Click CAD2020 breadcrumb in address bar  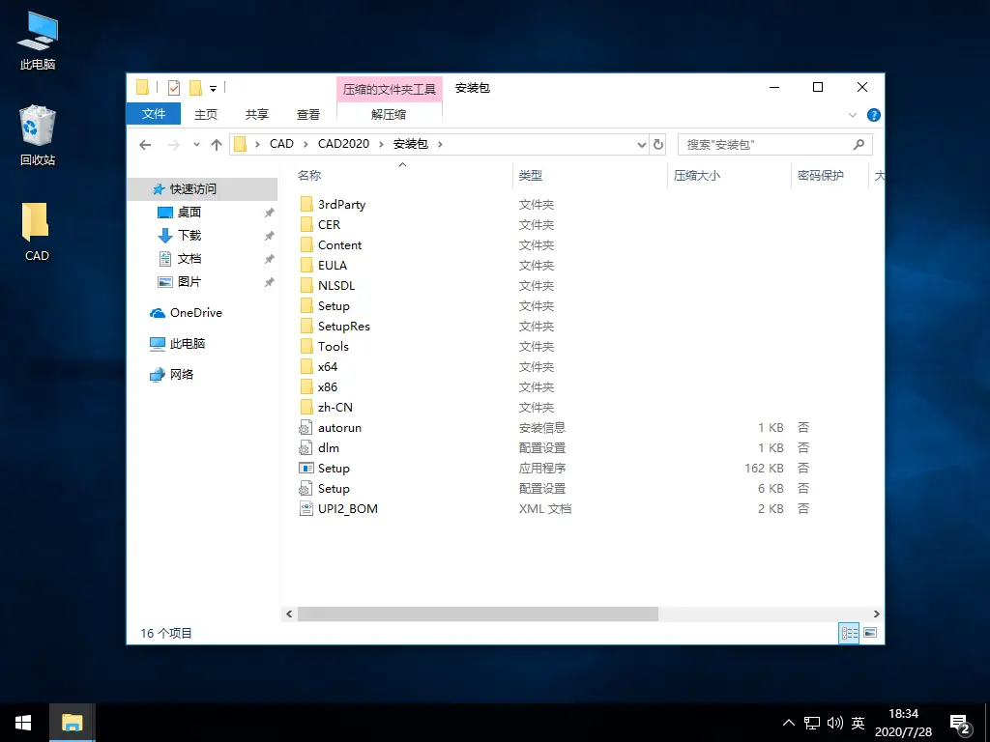[343, 144]
